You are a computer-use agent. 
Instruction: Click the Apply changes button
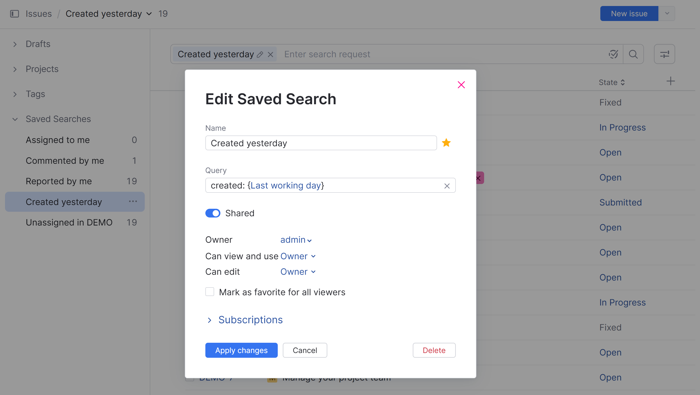[x=241, y=350]
